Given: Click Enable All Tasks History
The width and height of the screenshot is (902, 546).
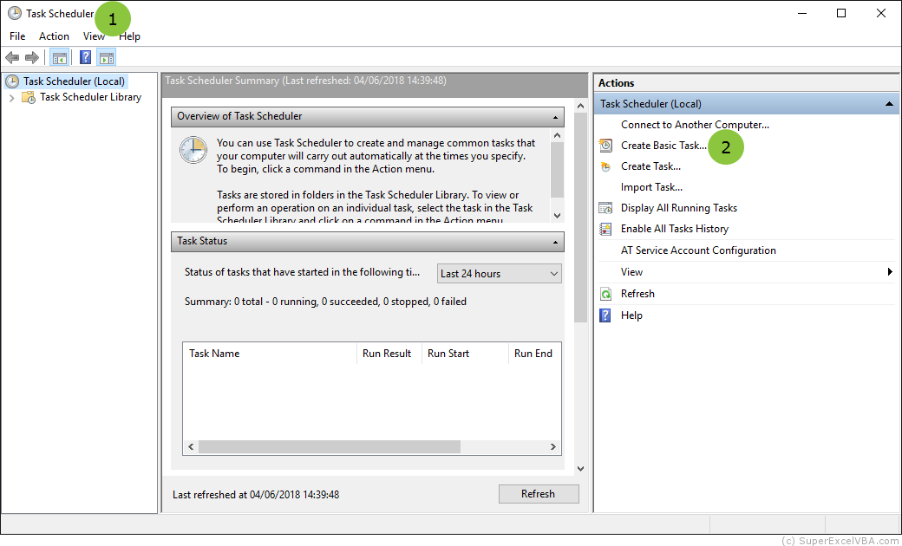Looking at the screenshot, I should (675, 229).
